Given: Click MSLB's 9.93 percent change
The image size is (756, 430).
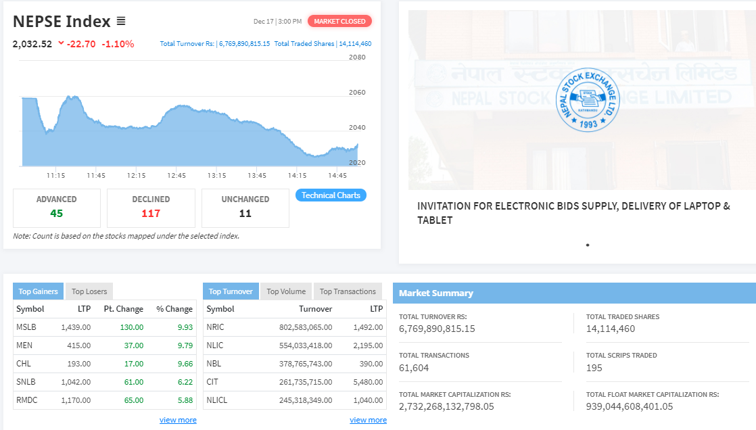Looking at the screenshot, I should (x=185, y=327).
